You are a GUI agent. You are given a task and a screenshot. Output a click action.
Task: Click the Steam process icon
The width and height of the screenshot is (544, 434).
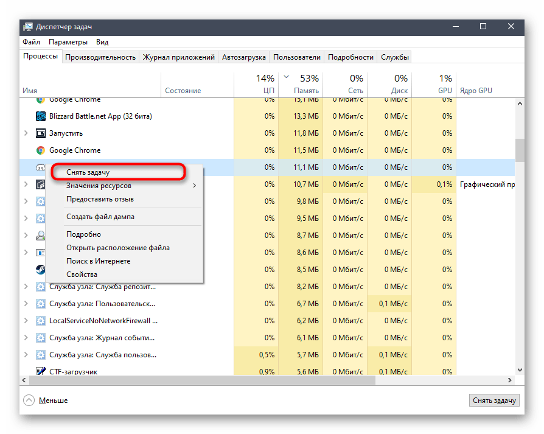41,270
